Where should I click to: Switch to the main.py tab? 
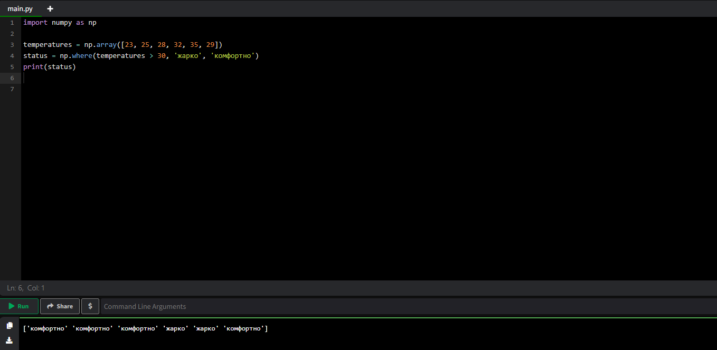(20, 8)
